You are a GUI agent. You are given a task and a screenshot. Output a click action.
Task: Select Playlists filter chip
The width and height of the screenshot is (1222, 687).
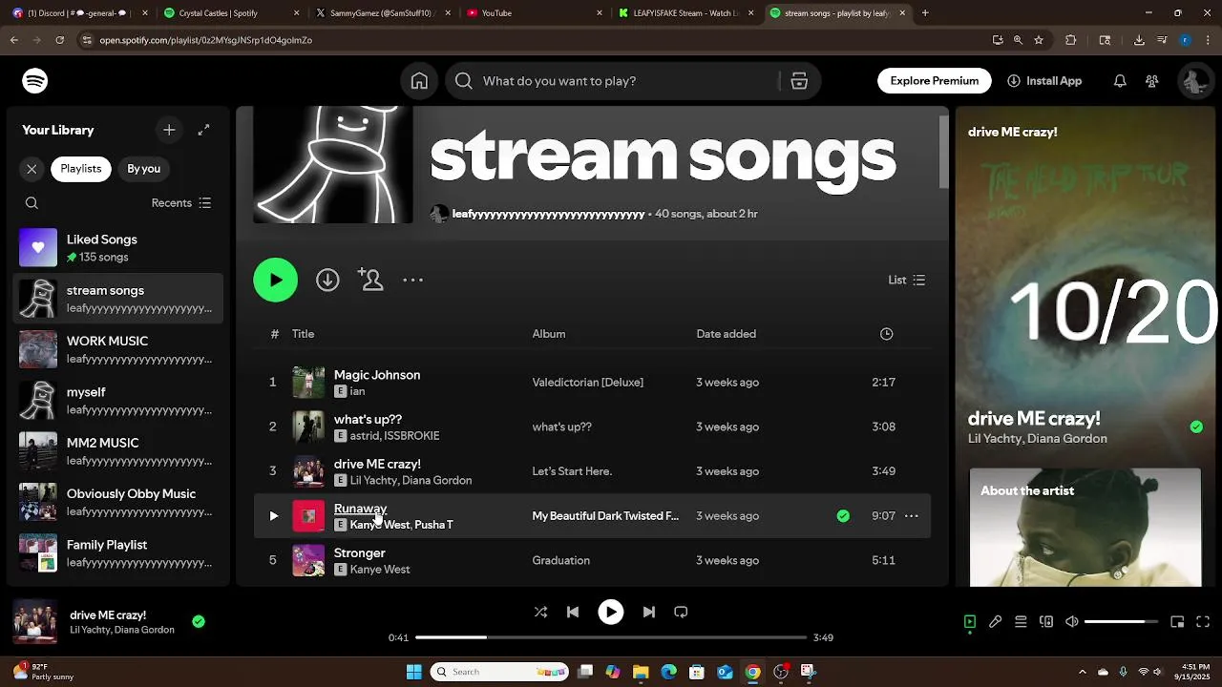(81, 169)
